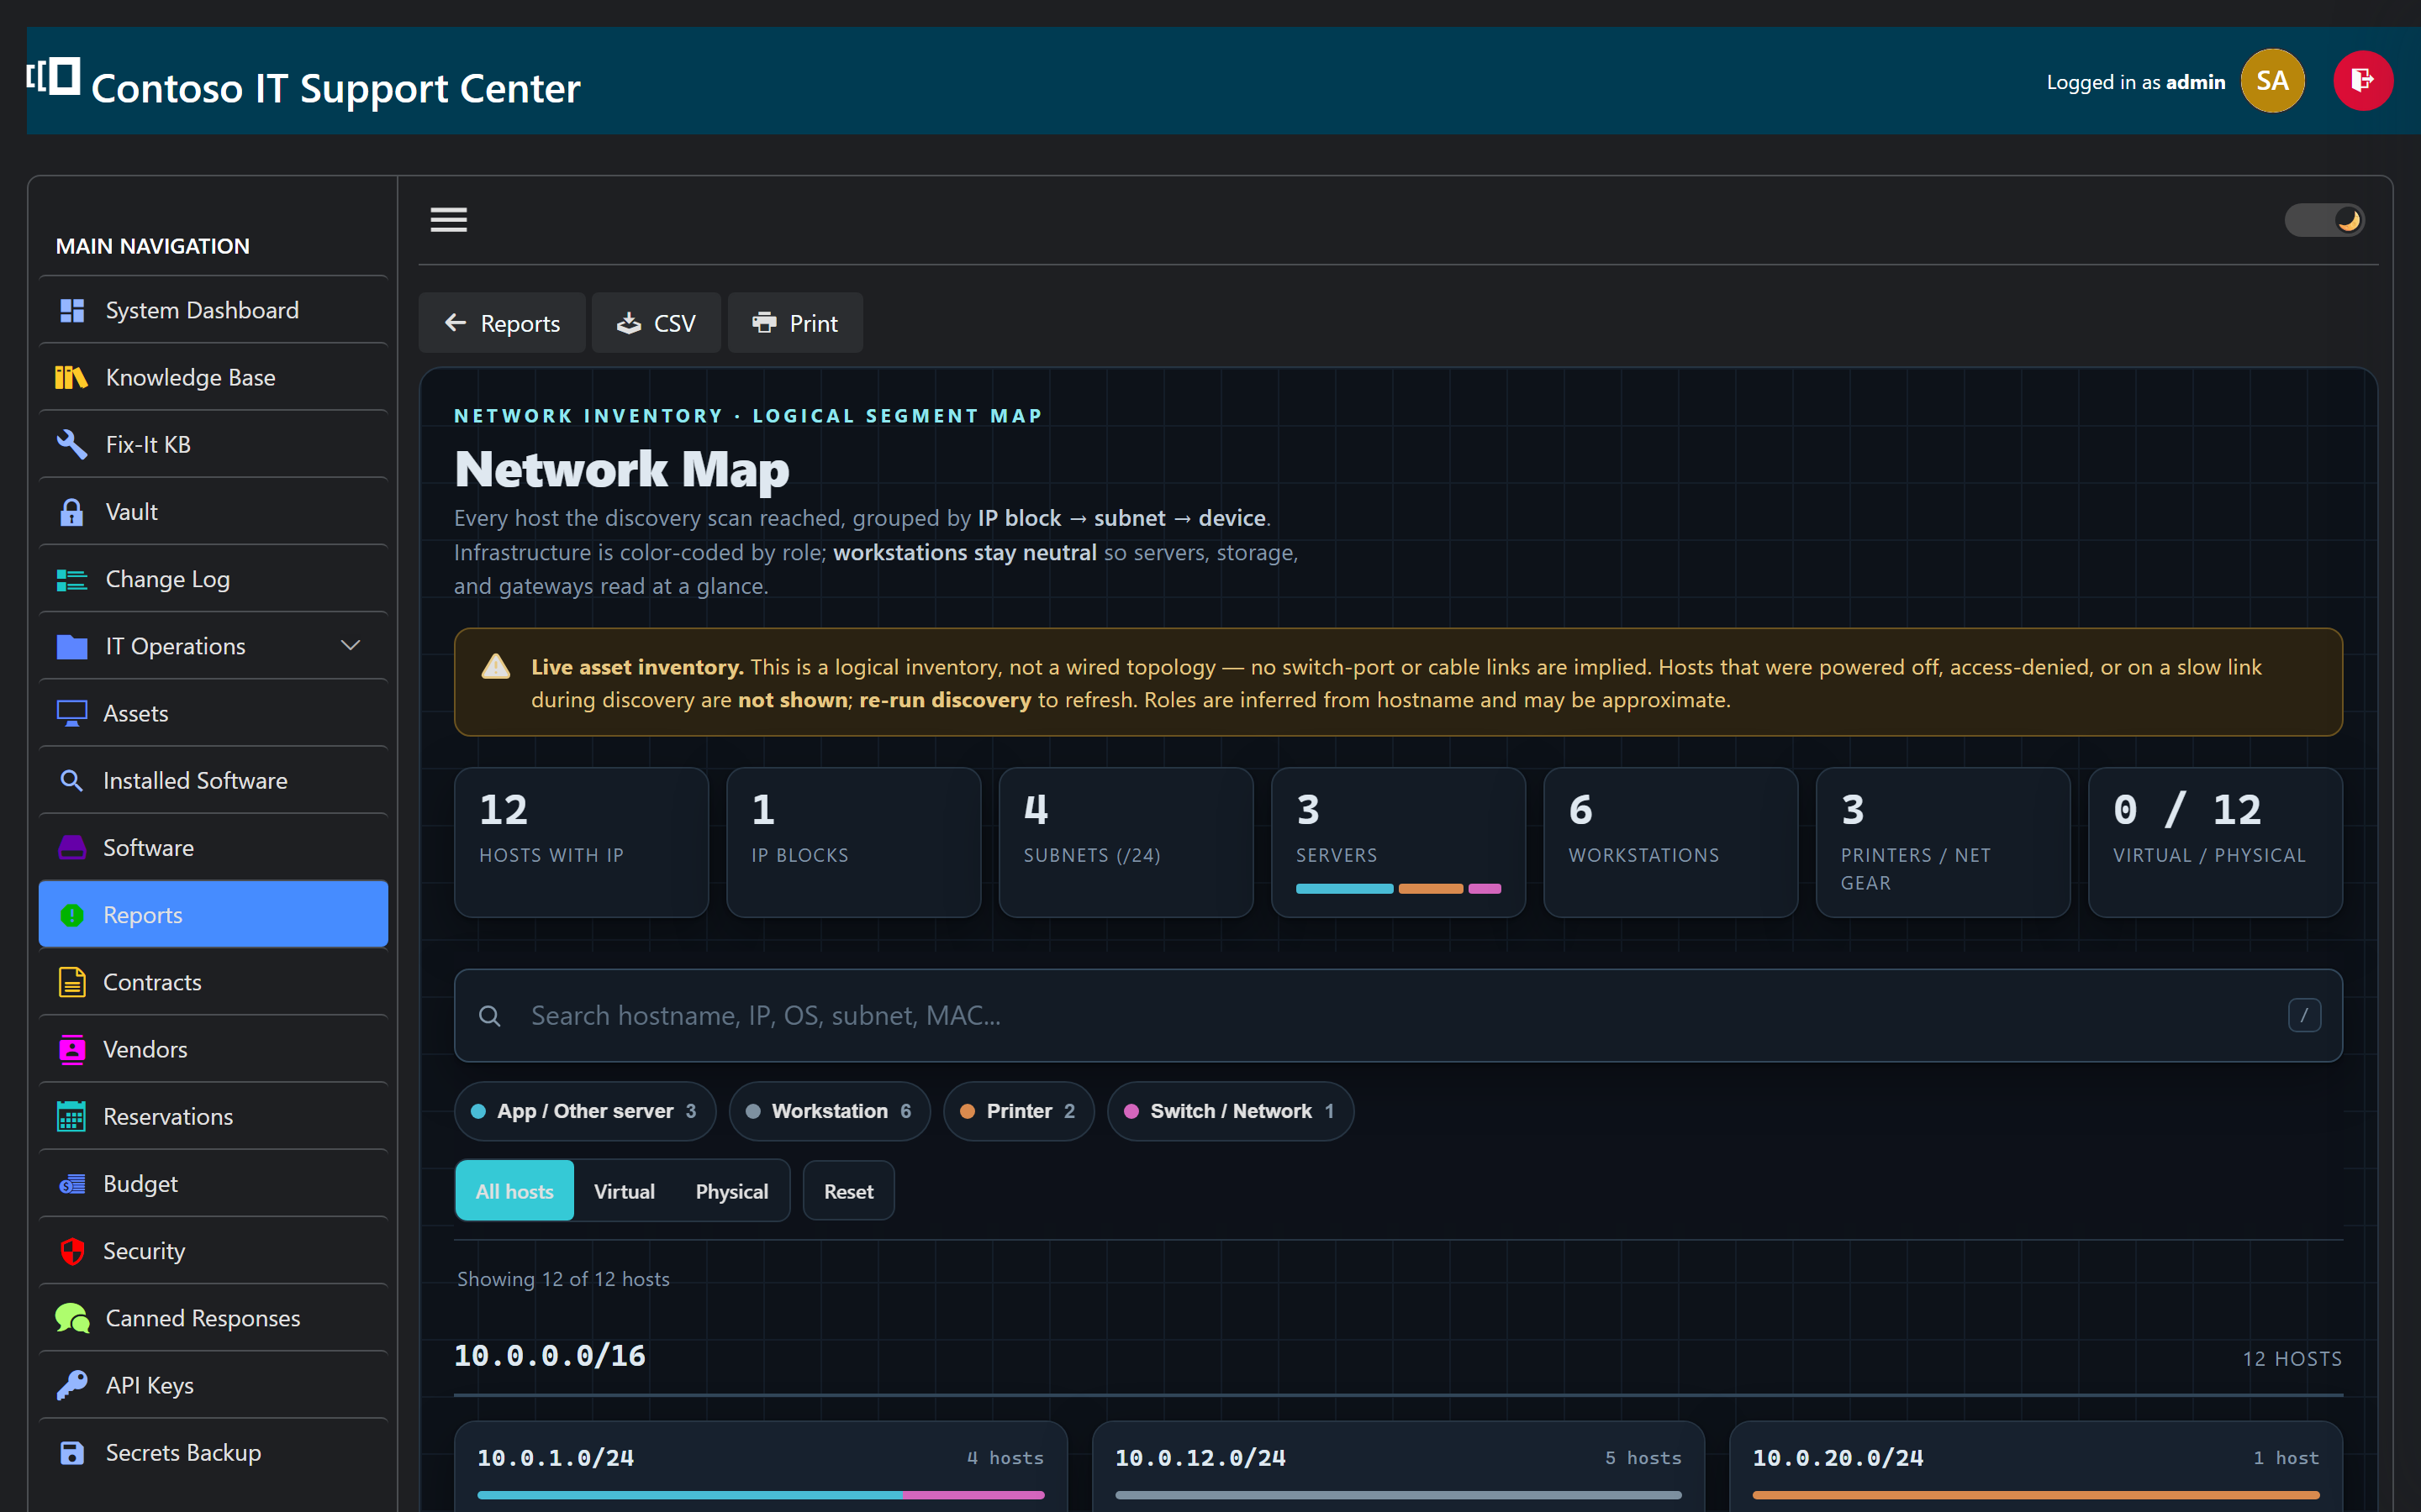Click the Security shield icon
Viewport: 2421px width, 1512px height.
72,1251
